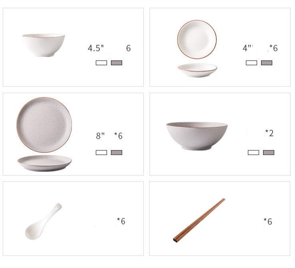295x268 pixels.
Task: Pick white swatch for 8" plate
Action: tap(101, 152)
